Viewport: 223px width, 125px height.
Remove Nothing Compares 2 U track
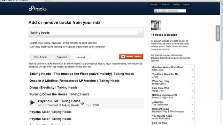[192, 98]
